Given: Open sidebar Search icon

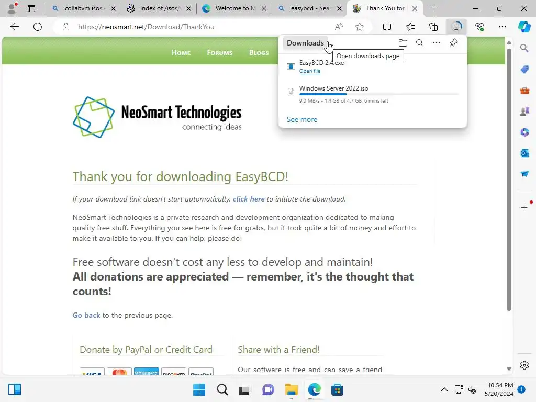Looking at the screenshot, I should [x=524, y=48].
